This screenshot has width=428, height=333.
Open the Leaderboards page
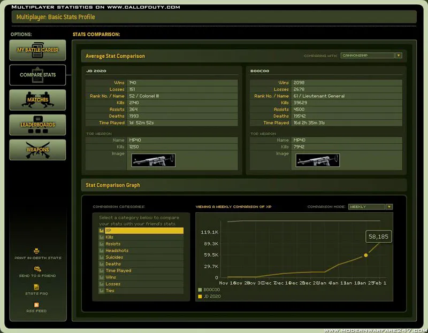point(37,125)
